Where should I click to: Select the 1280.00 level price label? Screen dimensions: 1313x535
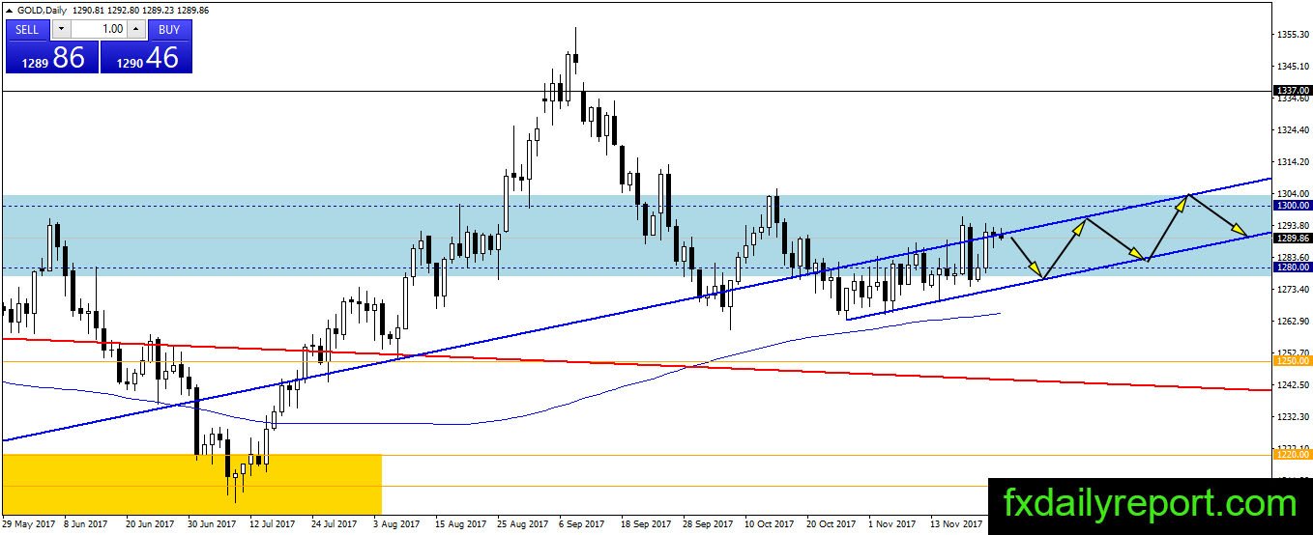(1292, 267)
